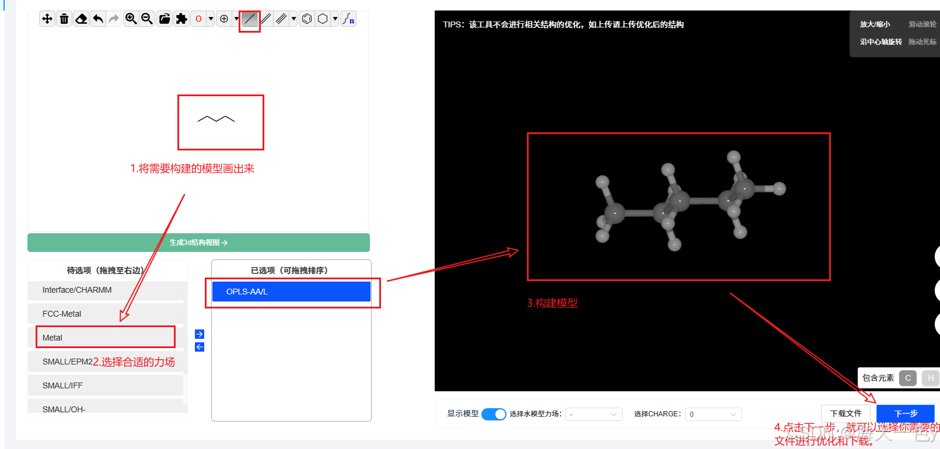Open the element label dropdown arrow
940x449 pixels.
pyautogui.click(x=211, y=19)
